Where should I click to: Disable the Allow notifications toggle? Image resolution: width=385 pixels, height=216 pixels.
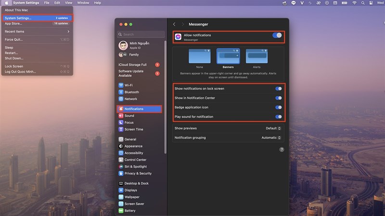point(277,35)
